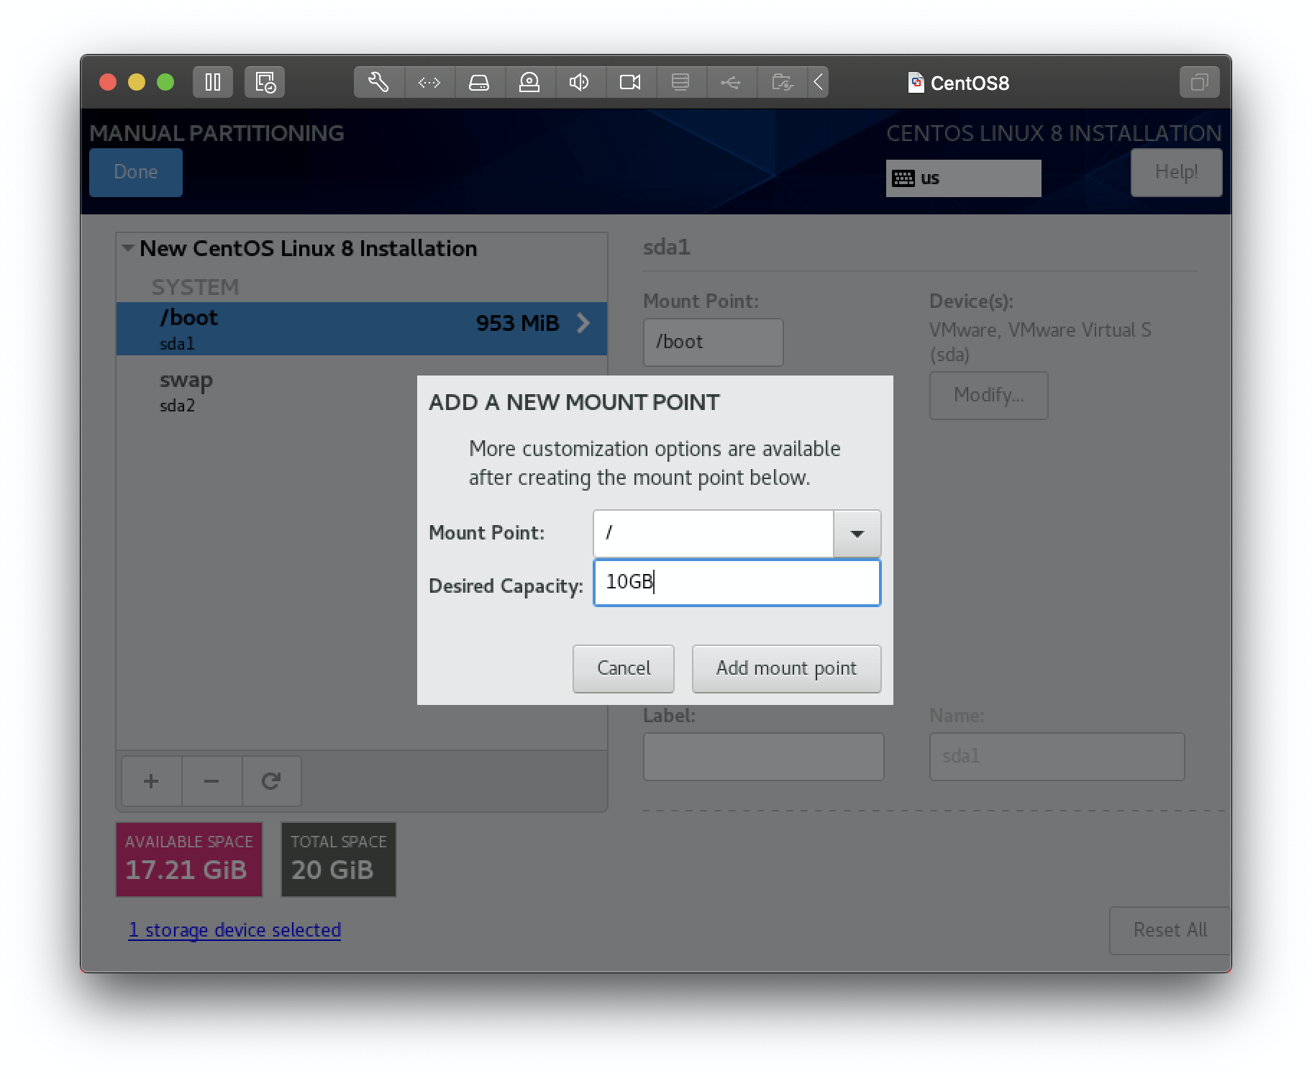Click the Reset All button
This screenshot has width=1312, height=1079.
[1170, 930]
